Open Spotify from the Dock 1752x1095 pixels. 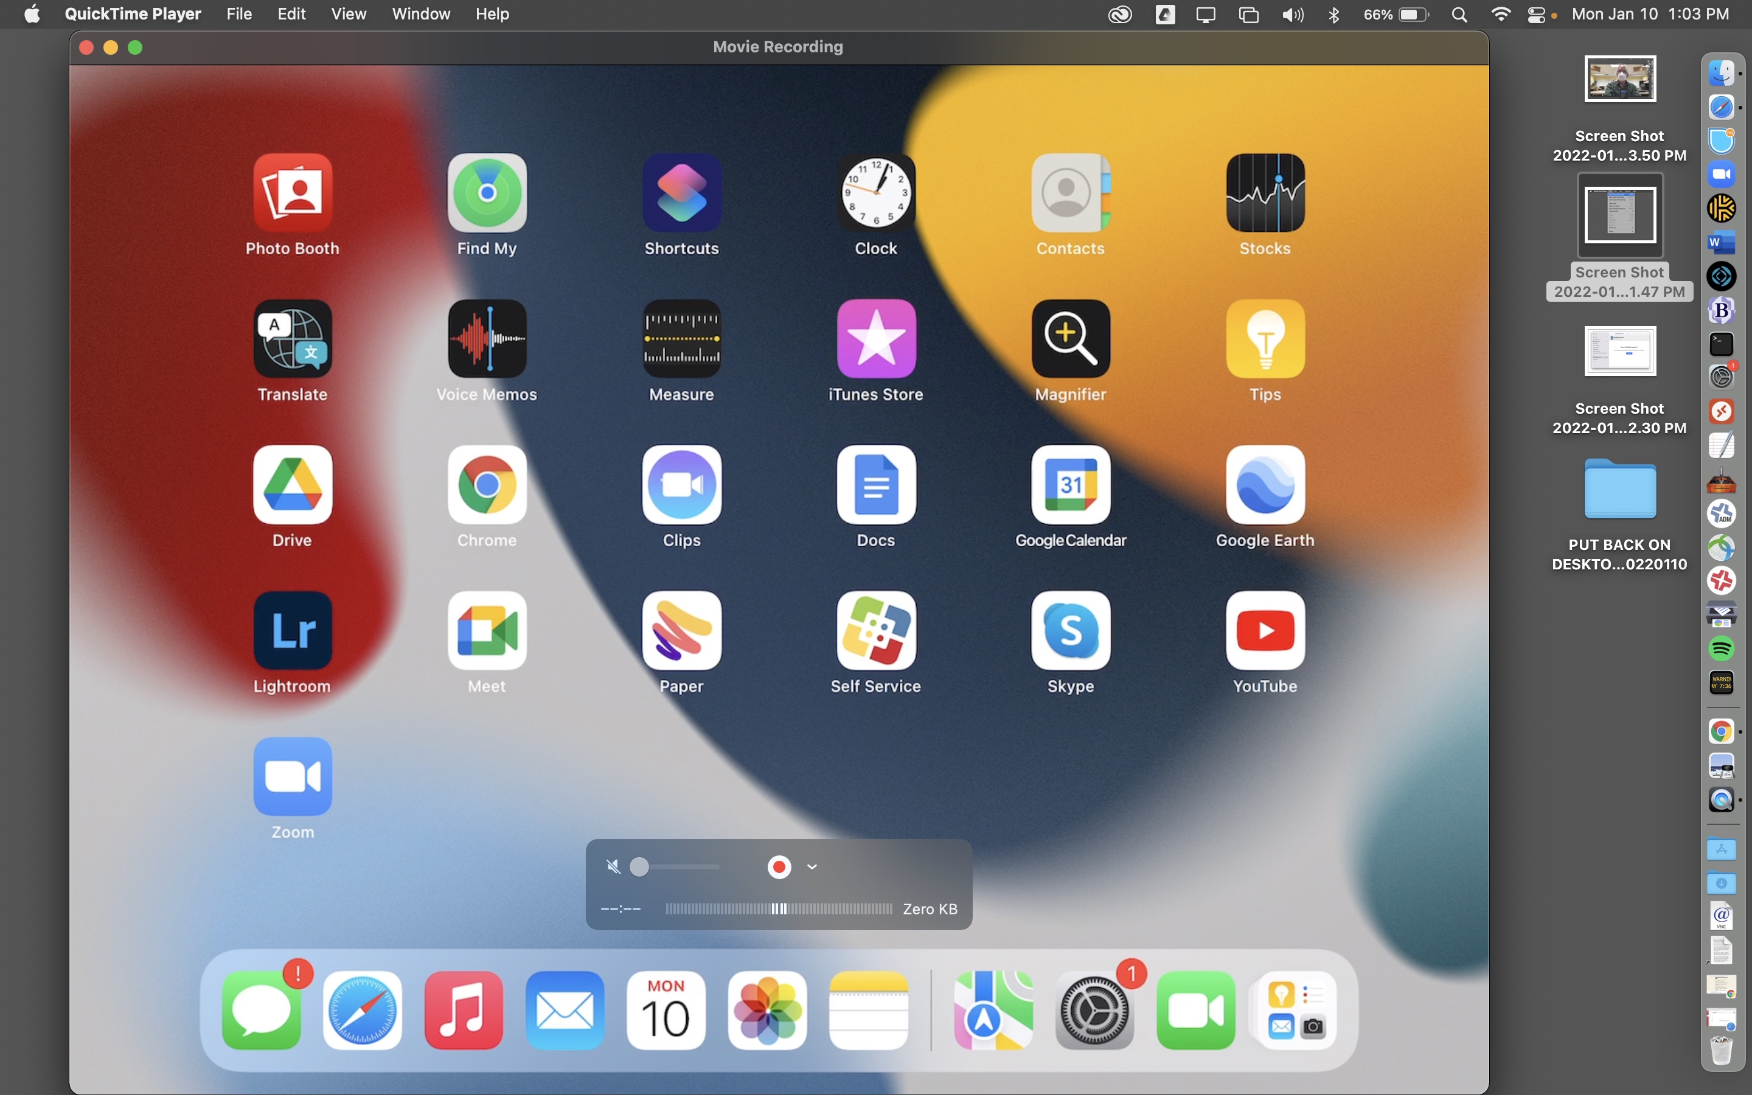coord(1721,648)
